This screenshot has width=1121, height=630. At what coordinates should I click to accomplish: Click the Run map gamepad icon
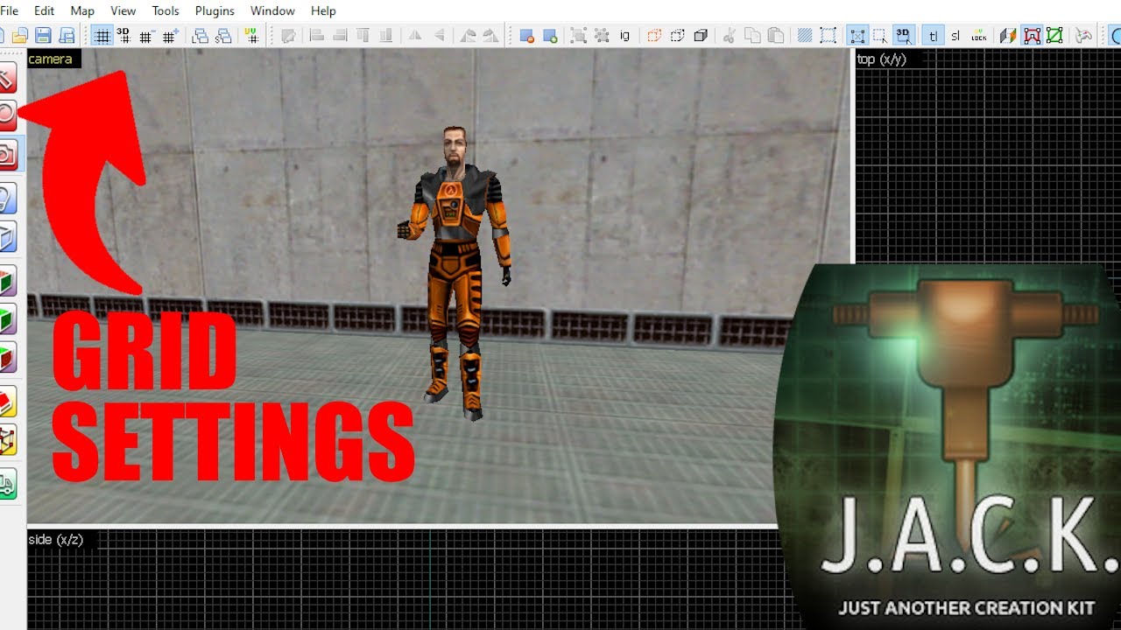point(1082,36)
